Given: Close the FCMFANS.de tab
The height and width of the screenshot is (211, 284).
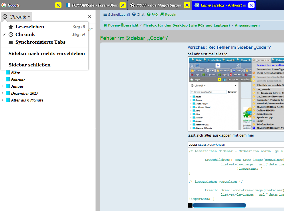Looking at the screenshot, I should point(123,5).
